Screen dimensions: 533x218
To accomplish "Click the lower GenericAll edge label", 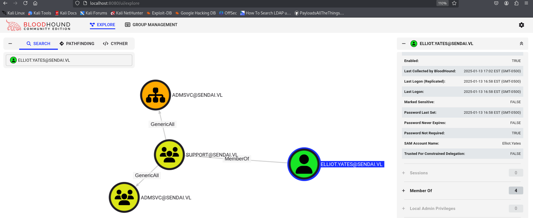I will (147, 175).
